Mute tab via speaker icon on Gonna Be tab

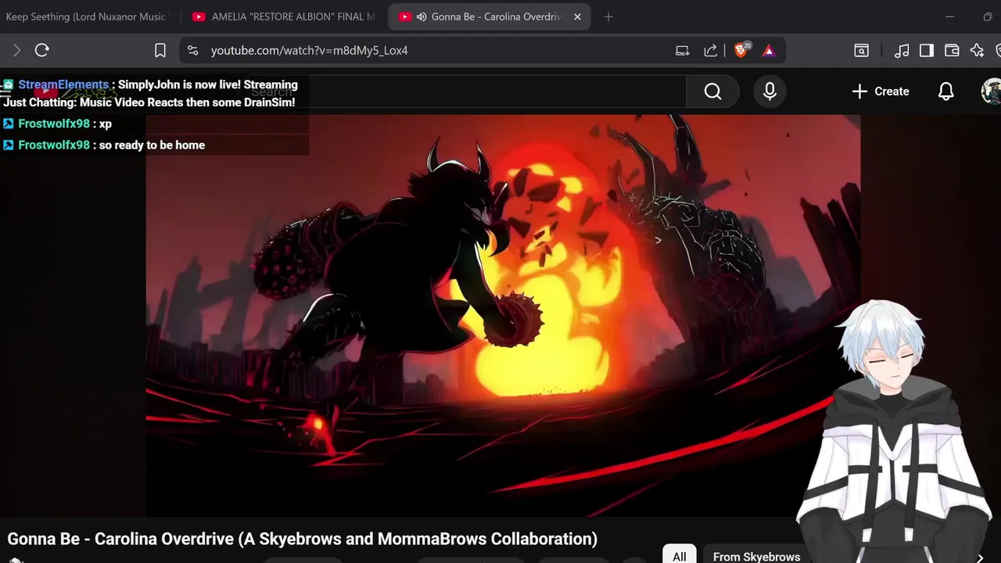422,16
